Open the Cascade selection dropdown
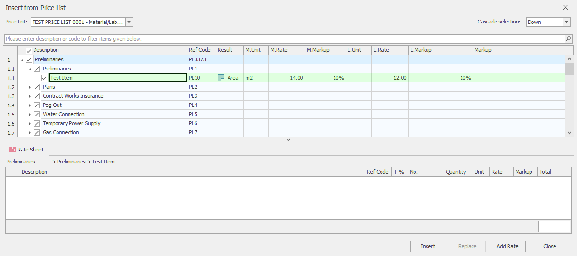 [x=566, y=22]
